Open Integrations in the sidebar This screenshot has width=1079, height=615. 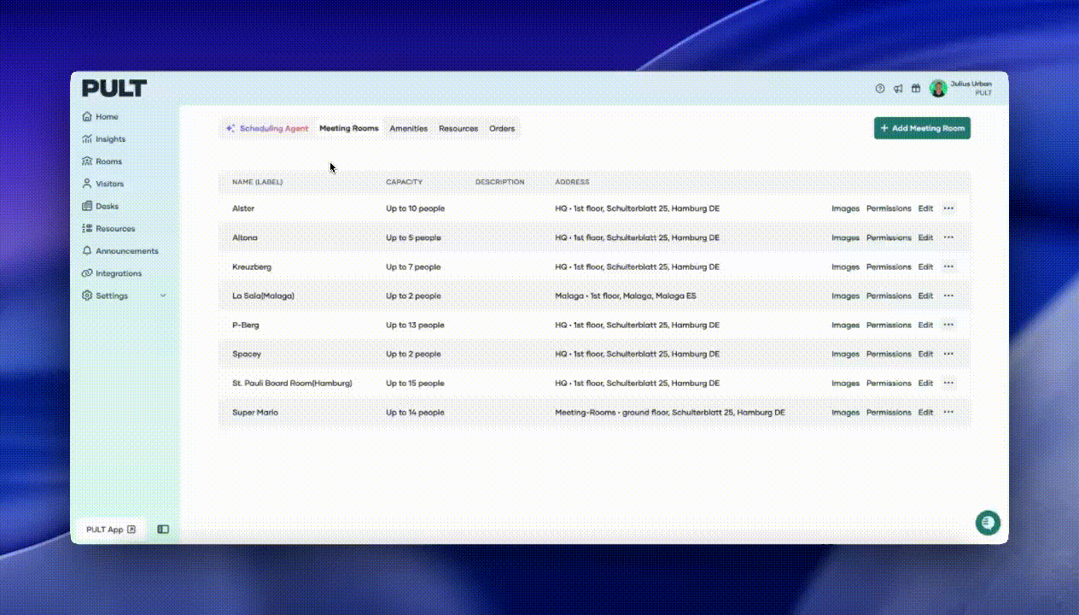click(118, 273)
